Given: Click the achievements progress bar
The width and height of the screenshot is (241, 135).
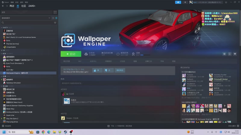Looking at the screenshot, I should tap(146, 55).
